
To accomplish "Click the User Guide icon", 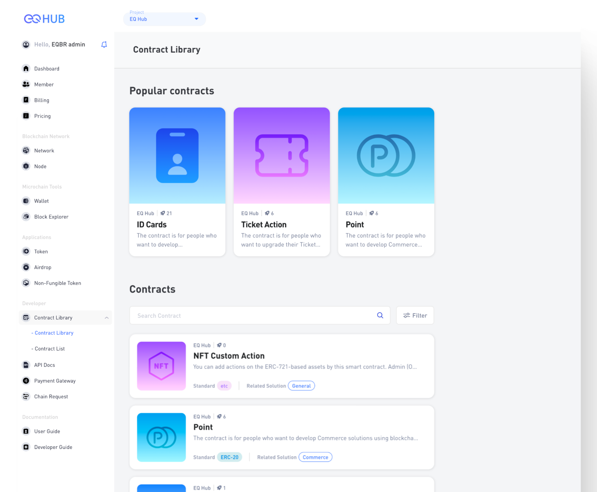I will click(26, 431).
